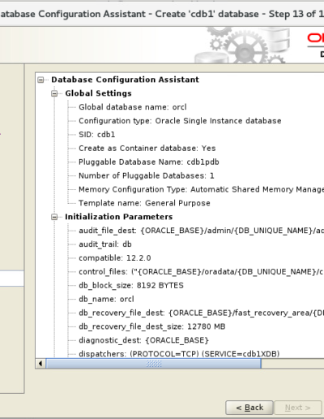
Task: Click the horizontal scrollbar thumb
Action: 154,364
